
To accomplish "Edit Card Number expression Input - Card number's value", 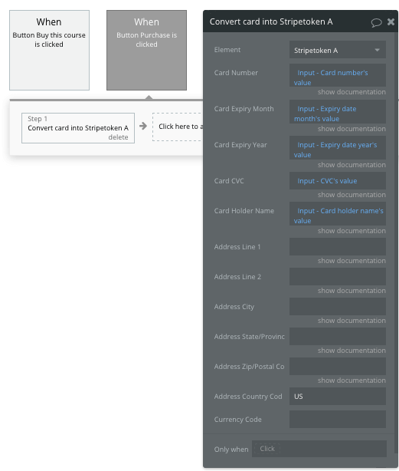I will point(338,75).
